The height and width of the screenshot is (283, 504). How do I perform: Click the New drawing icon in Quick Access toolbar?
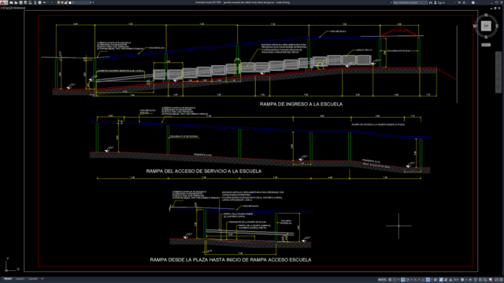point(11,2)
